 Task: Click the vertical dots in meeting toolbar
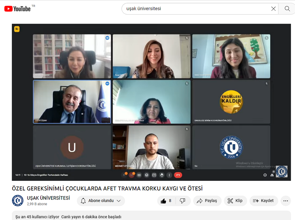point(169,175)
